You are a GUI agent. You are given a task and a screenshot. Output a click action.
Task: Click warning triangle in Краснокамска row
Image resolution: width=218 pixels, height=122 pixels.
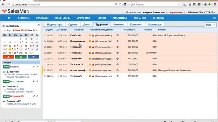pos(93,41)
